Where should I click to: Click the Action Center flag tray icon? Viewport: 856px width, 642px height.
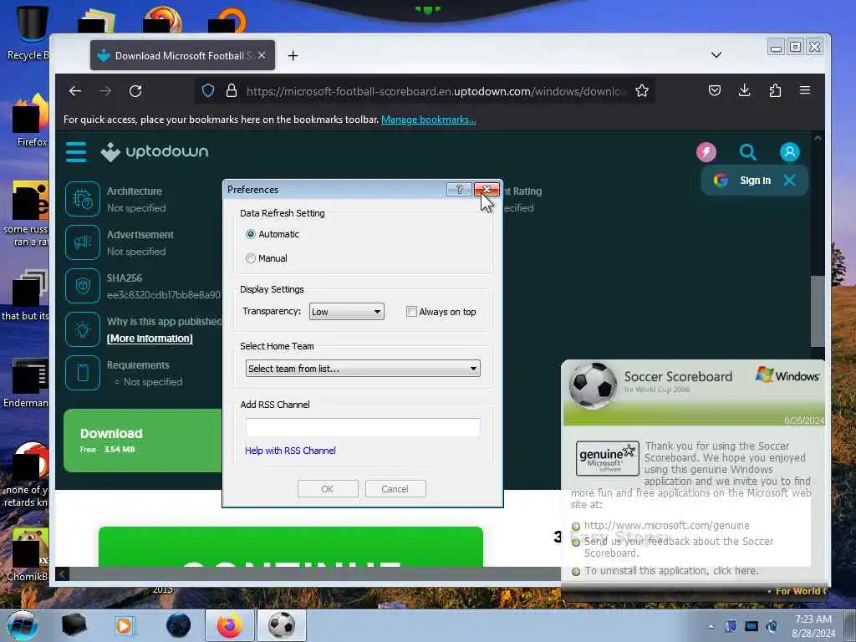[731, 626]
